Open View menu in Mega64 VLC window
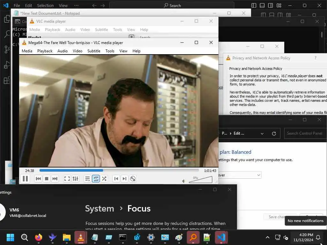The width and height of the screenshot is (327, 245). [123, 51]
